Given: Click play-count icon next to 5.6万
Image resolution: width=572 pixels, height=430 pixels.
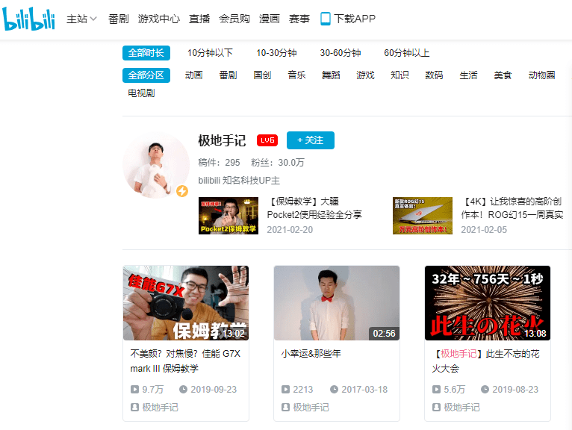Looking at the screenshot, I should (436, 390).
